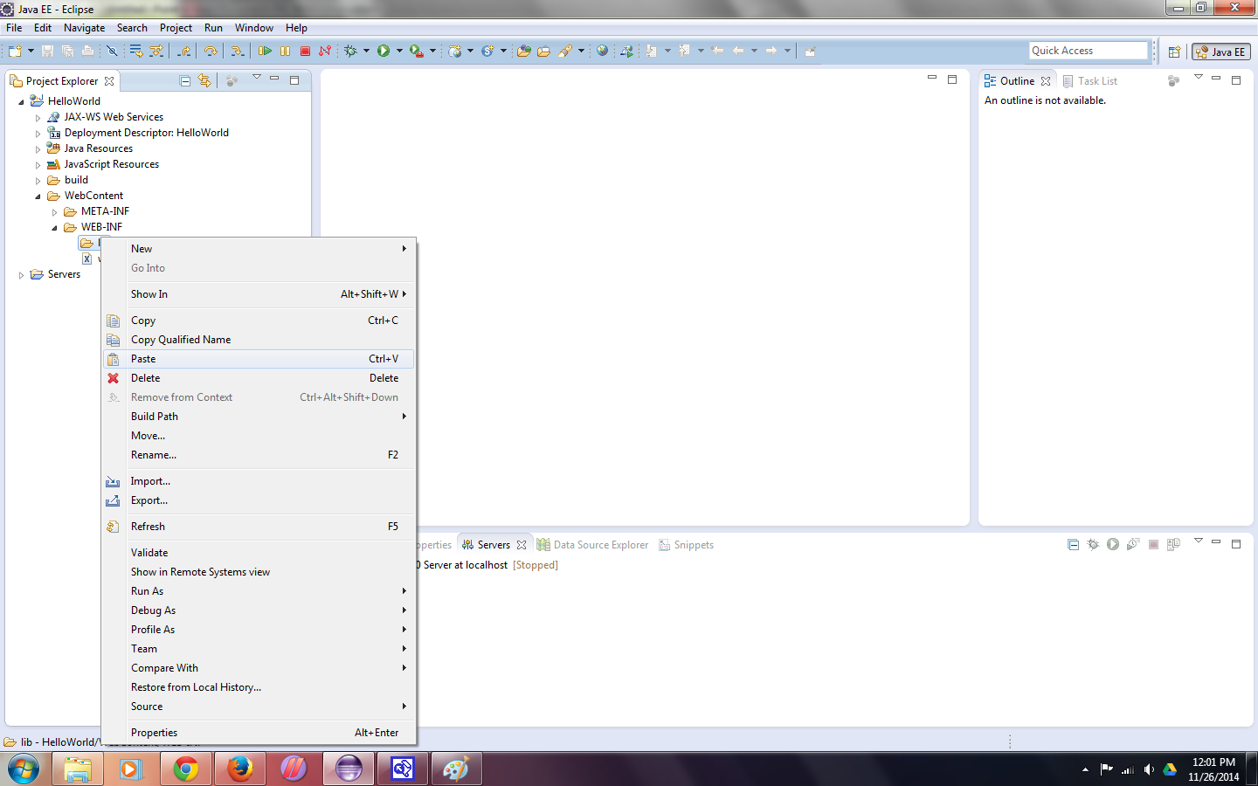Expand the build folder node
The image size is (1258, 786).
pos(38,181)
